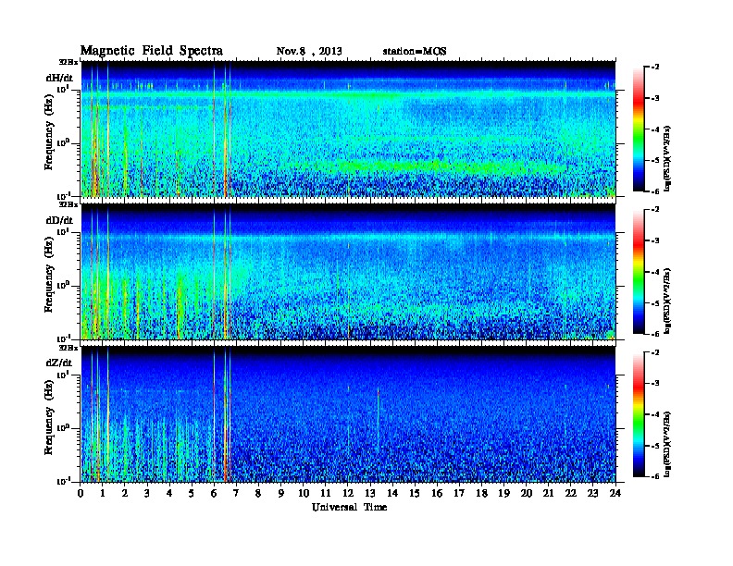The height and width of the screenshot is (566, 733).
Task: Click the dH/dt spectrogram plot
Action: pyautogui.click(x=348, y=129)
